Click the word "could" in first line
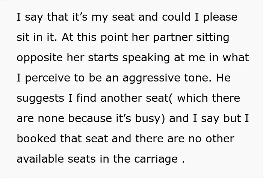The image size is (263, 178). pos(176,17)
